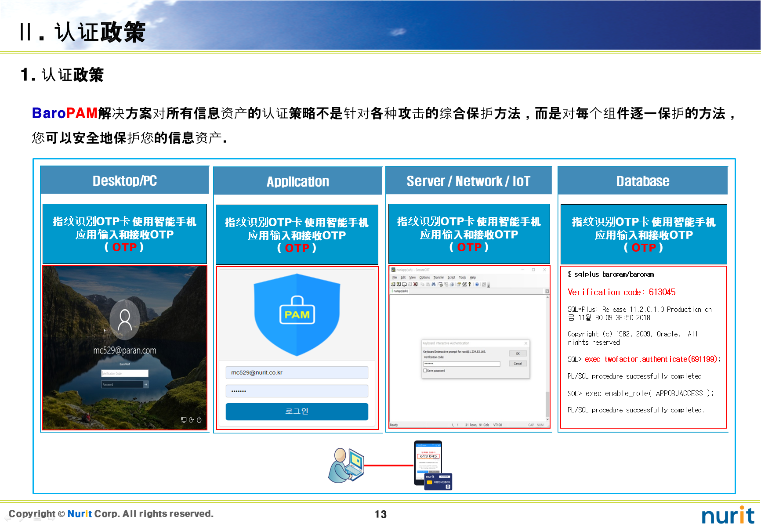Open the Help menu in SecureCRT
This screenshot has height=527, width=761.
coord(473,278)
